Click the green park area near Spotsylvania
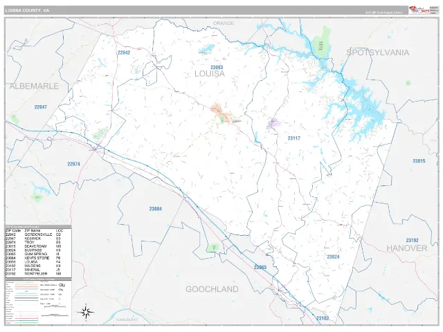 [321, 43]
